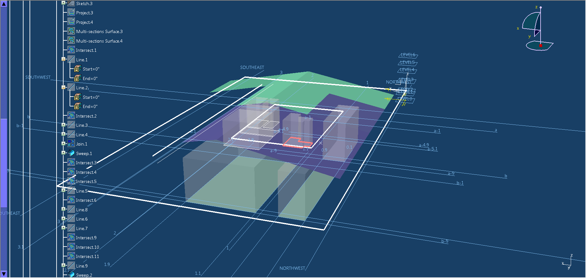
Task: Select the Line.3 label in the tree
Action: (82, 125)
